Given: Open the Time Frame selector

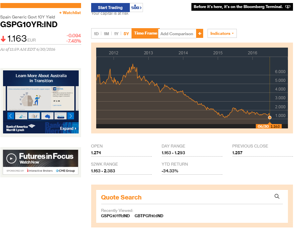Looking at the screenshot, I should tap(146, 33).
